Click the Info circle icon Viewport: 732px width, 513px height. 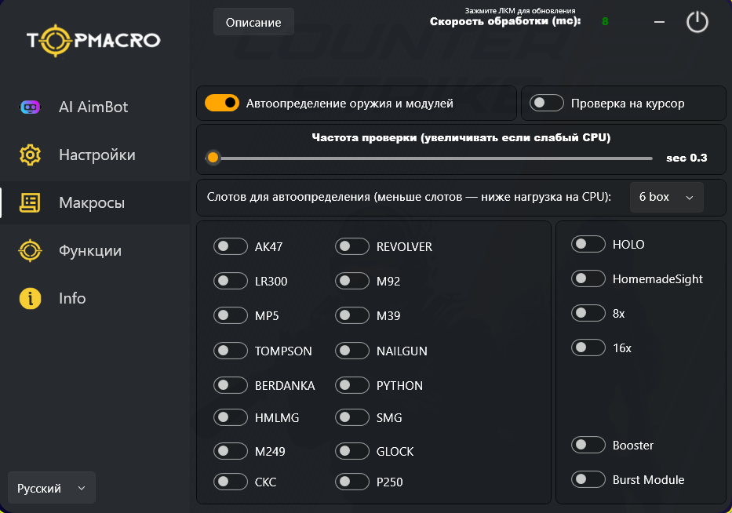30,299
